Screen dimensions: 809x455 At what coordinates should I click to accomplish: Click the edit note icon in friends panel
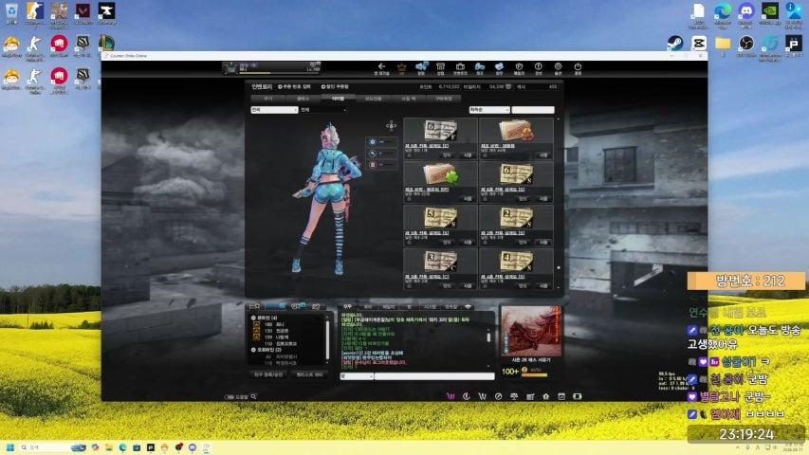pos(316,306)
